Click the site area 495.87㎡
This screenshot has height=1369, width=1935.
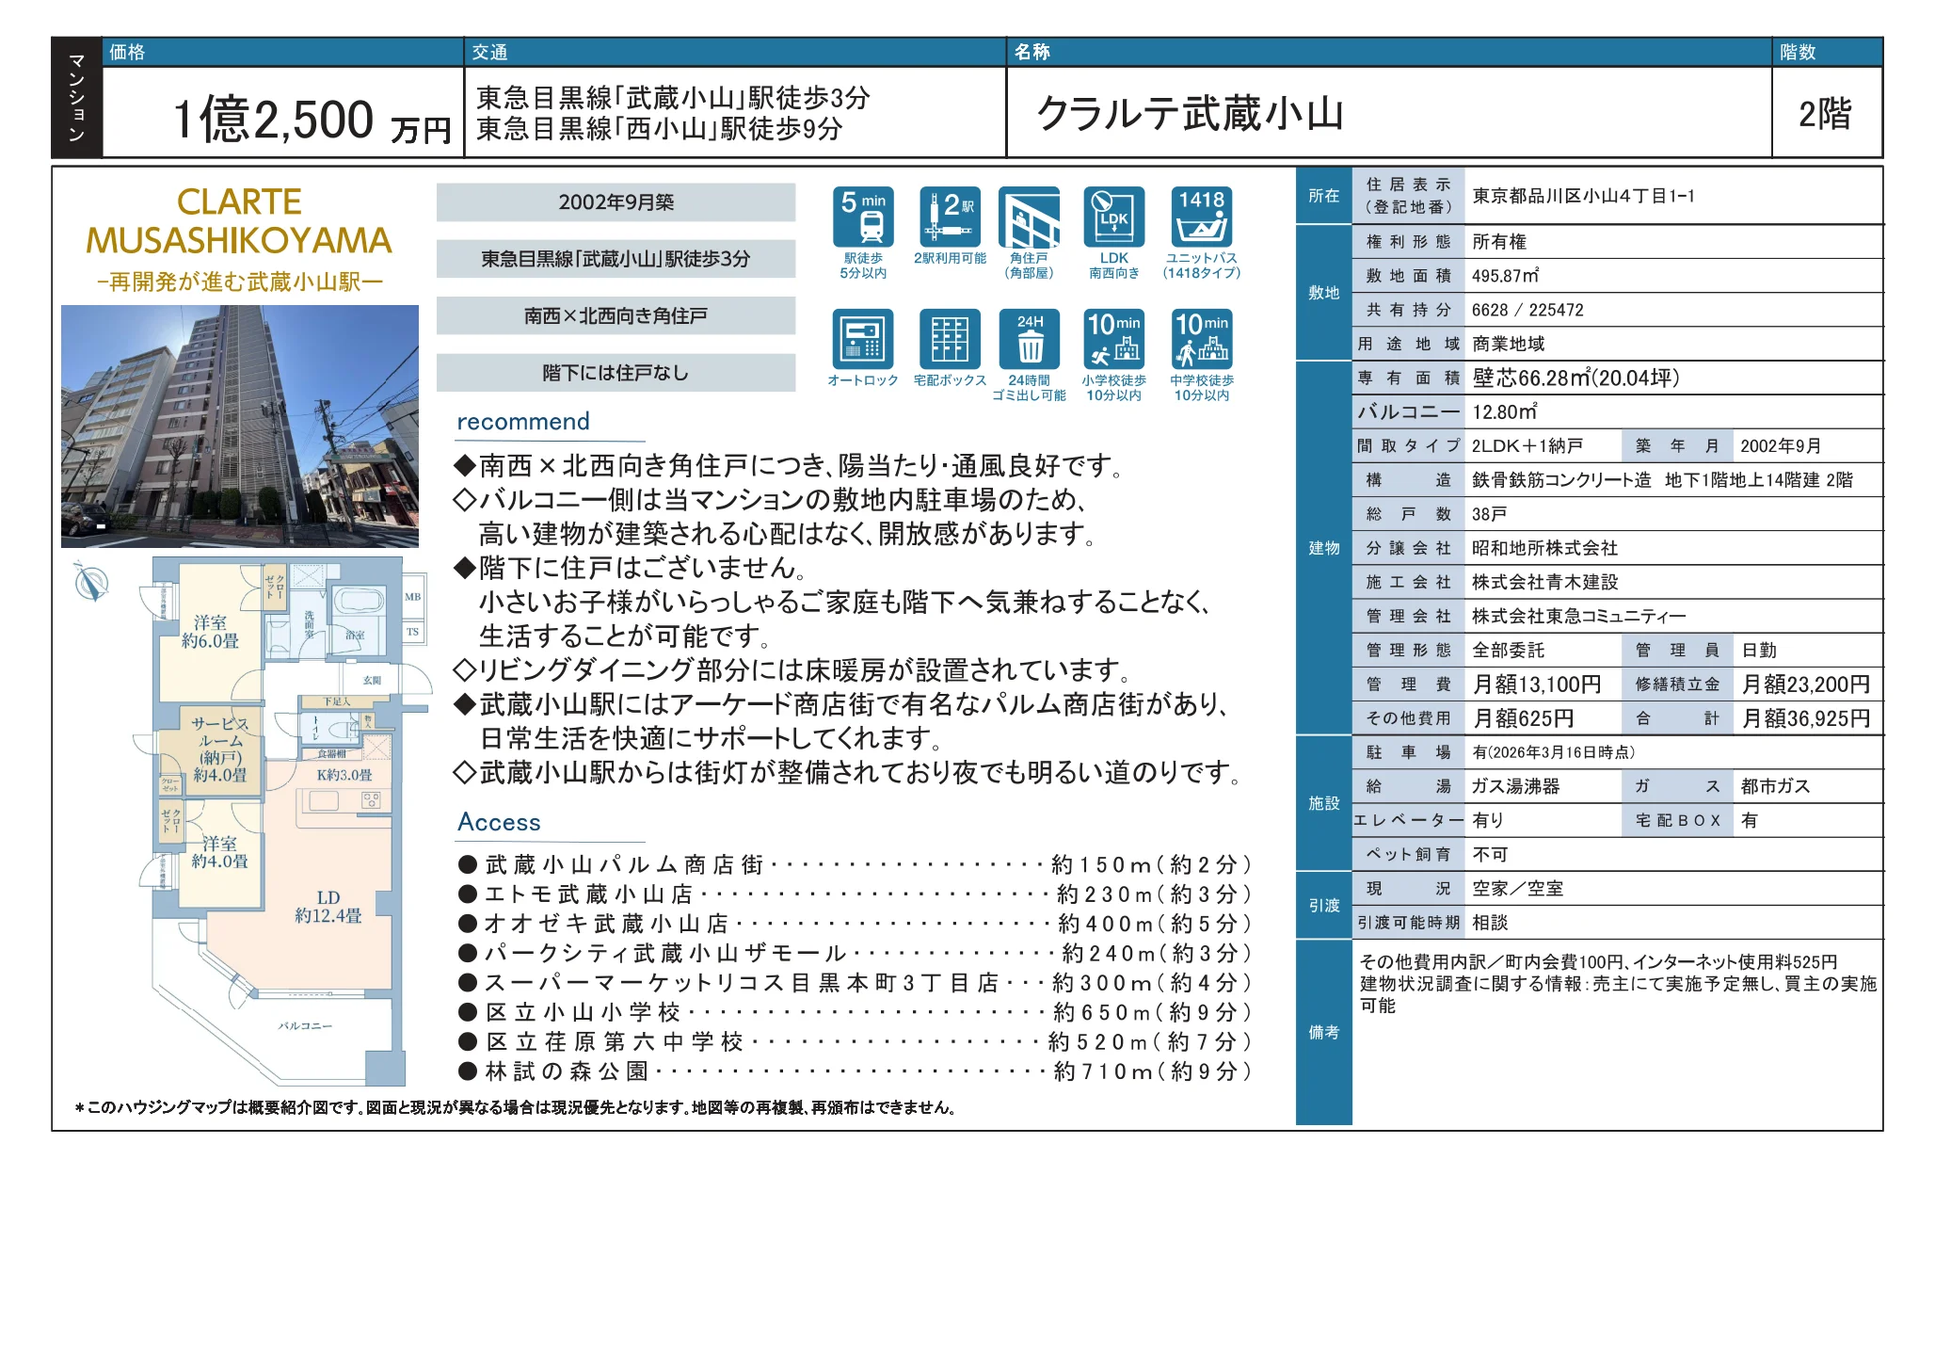(x=1506, y=276)
